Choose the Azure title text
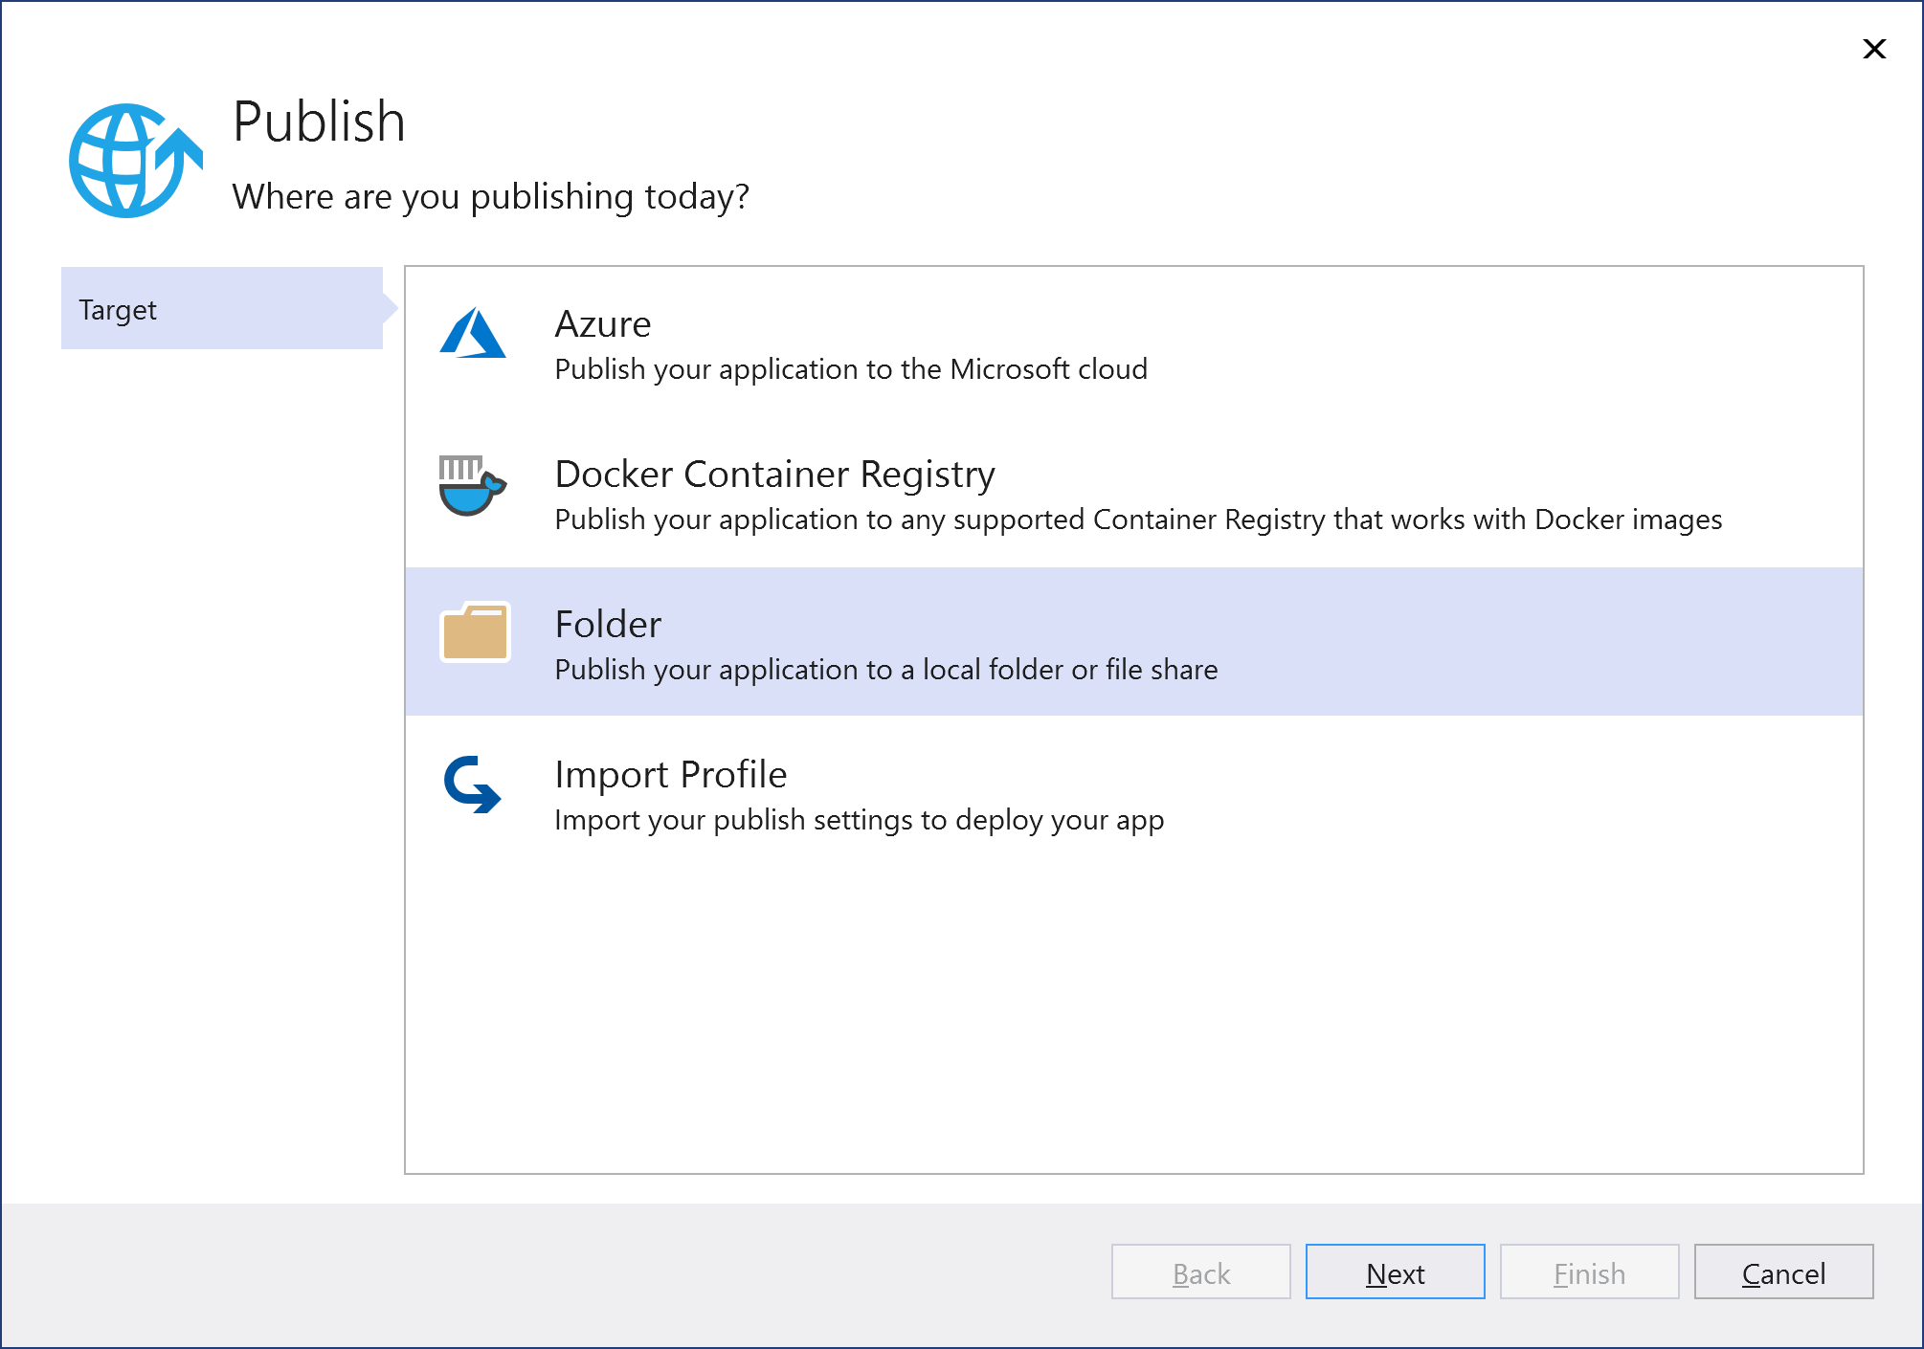 [603, 324]
